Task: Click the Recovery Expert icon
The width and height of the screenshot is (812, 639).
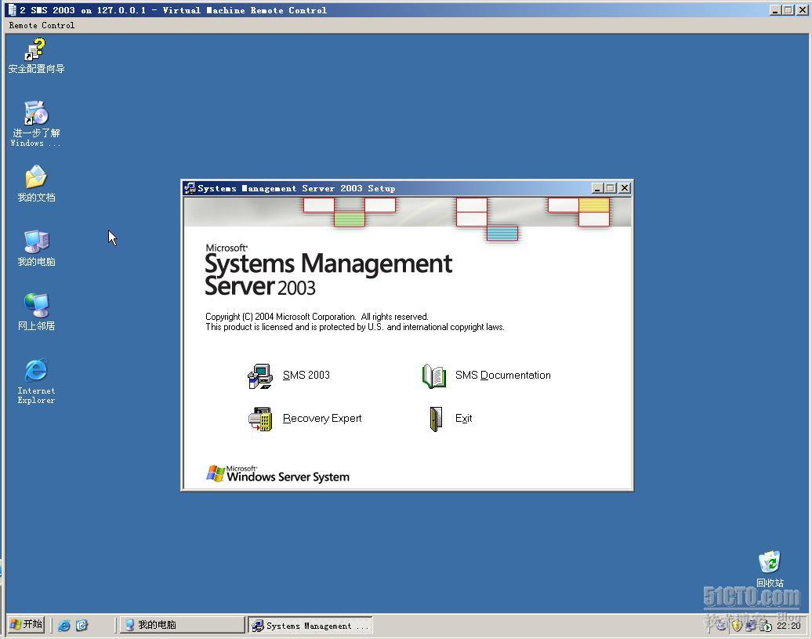Action: click(260, 419)
